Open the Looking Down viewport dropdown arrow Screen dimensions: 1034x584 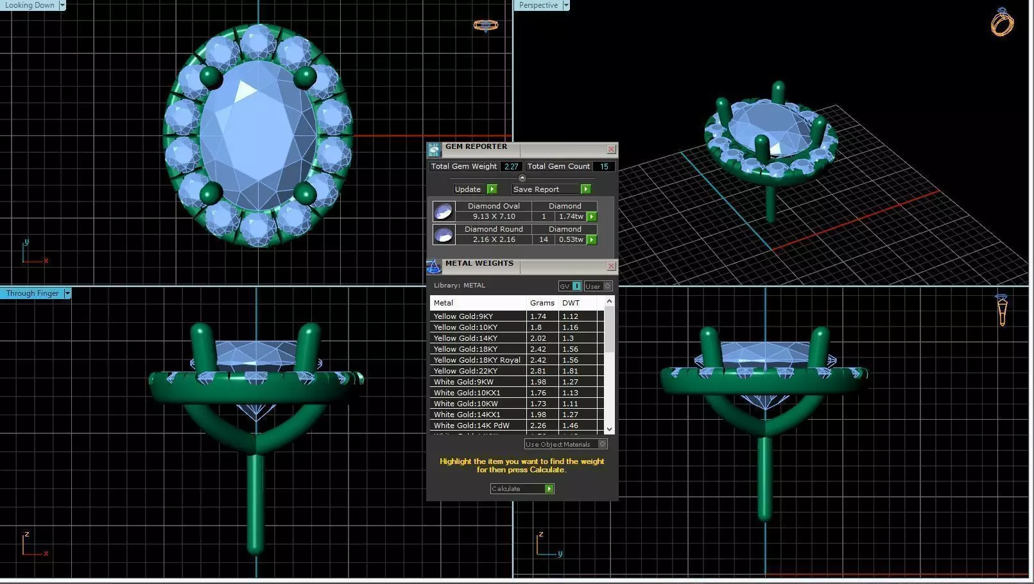62,5
